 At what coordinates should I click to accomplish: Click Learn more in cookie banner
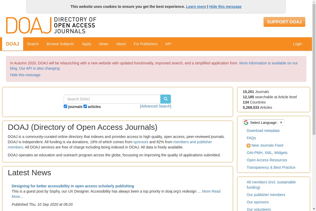coord(196,7)
